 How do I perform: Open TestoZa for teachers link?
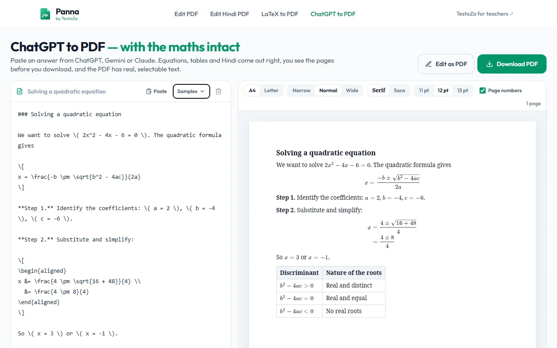pyautogui.click(x=485, y=14)
